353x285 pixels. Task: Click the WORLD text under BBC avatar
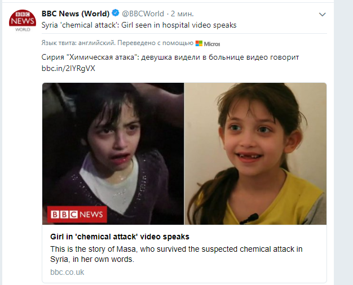click(23, 29)
